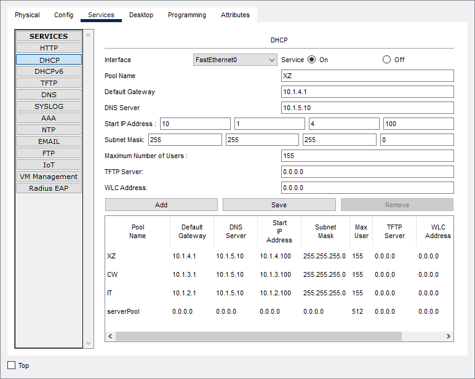The height and width of the screenshot is (379, 475).
Task: Click the Pool Name input field
Action: point(367,76)
